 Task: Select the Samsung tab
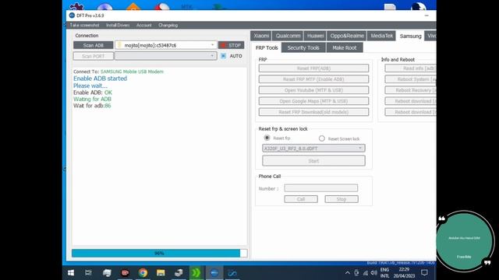[410, 37]
